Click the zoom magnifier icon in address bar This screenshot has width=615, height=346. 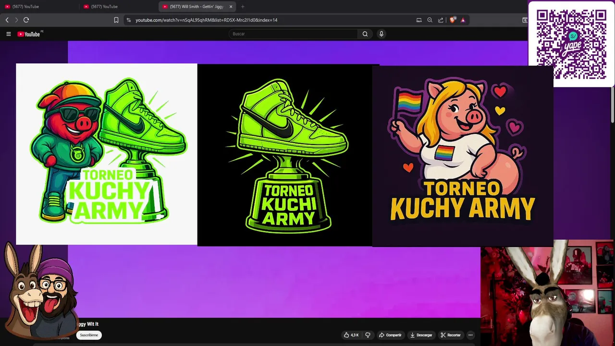click(430, 20)
